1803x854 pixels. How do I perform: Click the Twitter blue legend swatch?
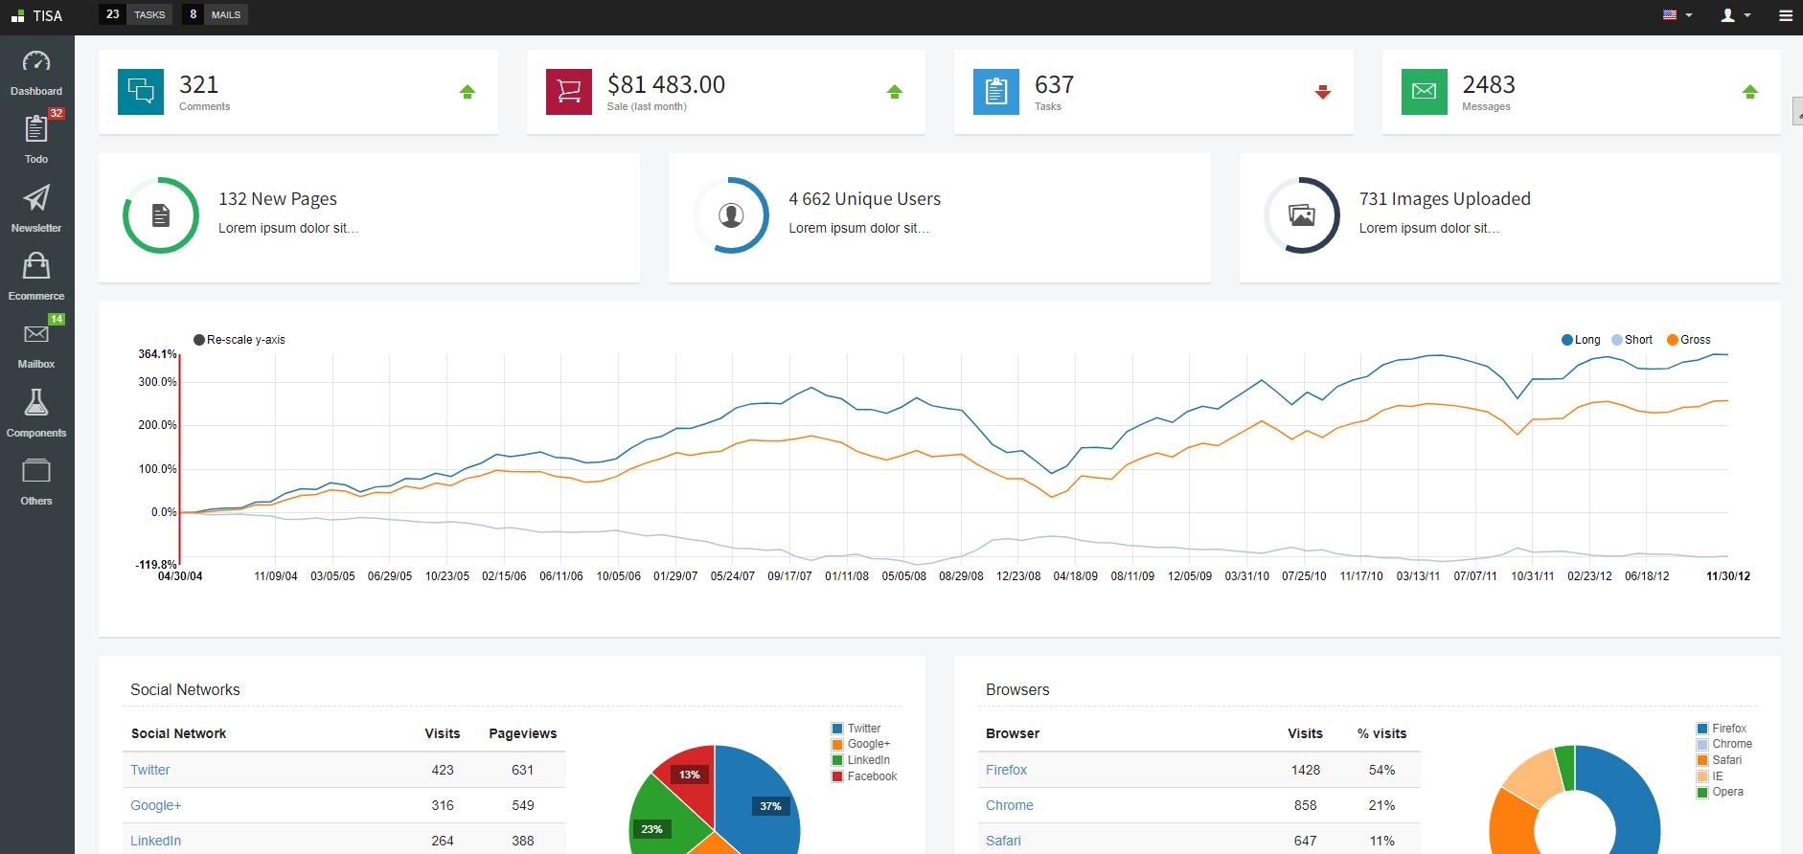coord(837,729)
